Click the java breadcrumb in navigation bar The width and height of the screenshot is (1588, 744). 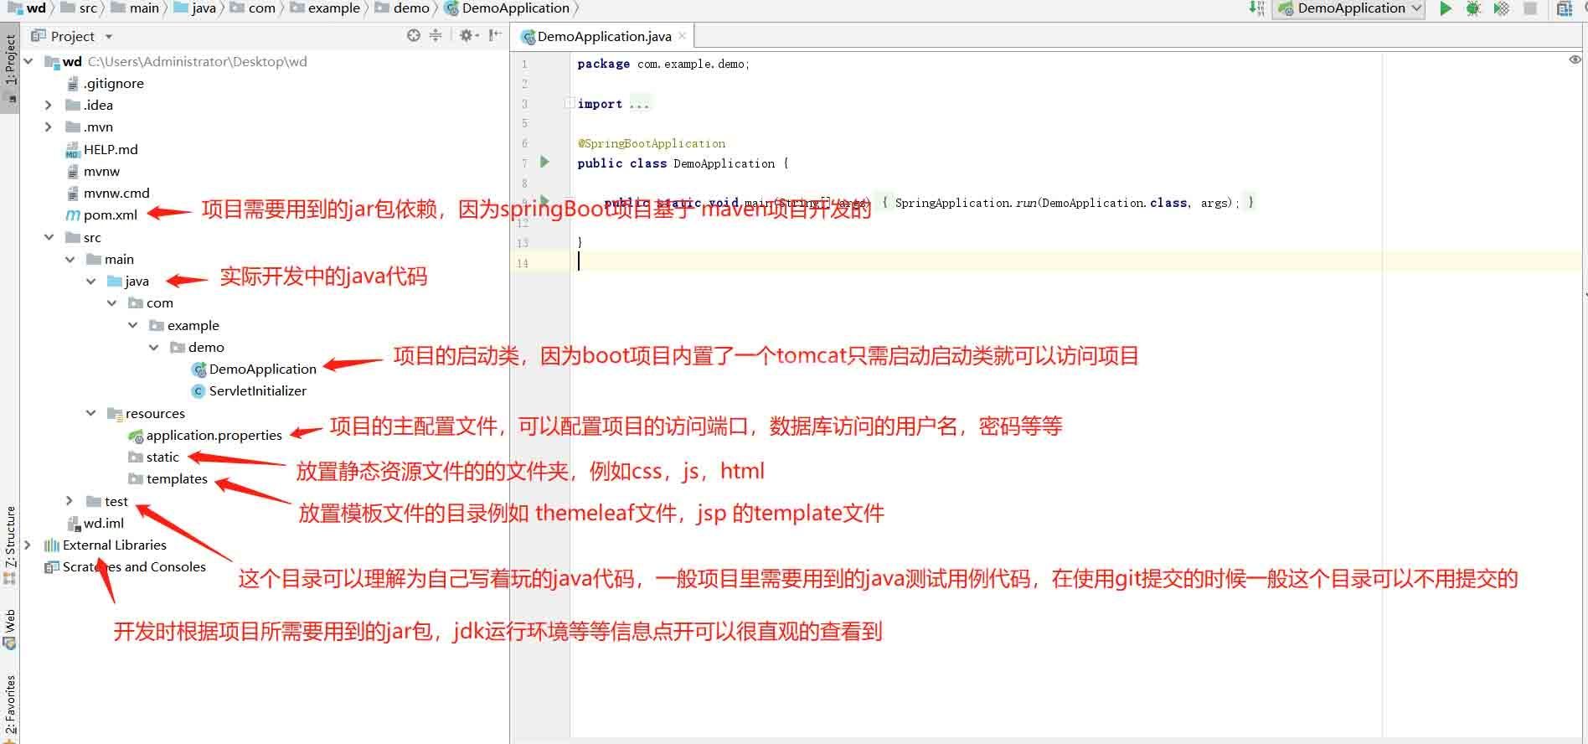(x=194, y=8)
